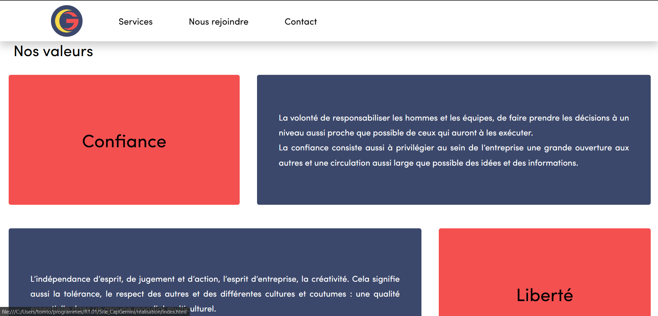Go to the Nous rejoindre page
658x316 pixels.
tap(219, 21)
